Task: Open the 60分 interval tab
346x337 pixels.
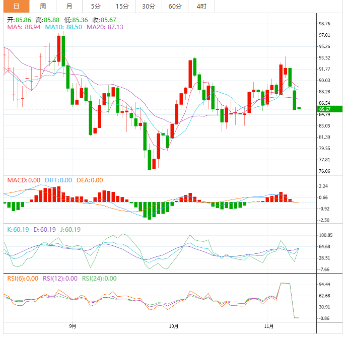Action: point(175,7)
